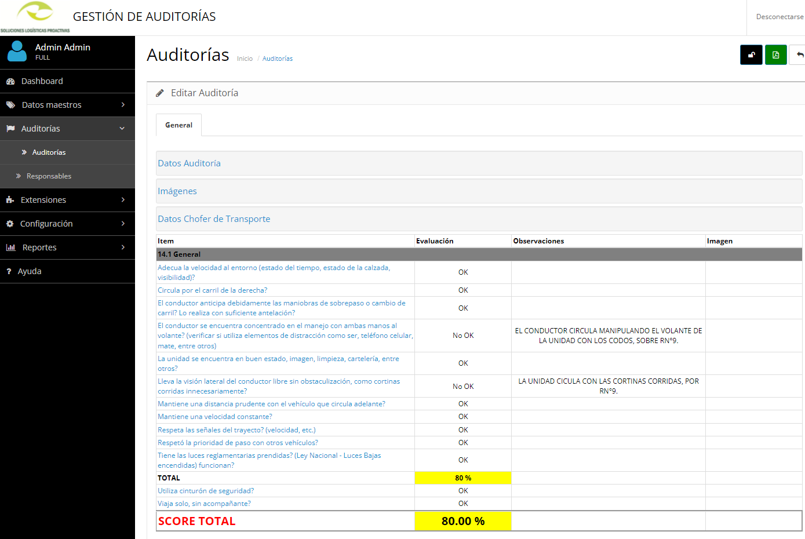Click the Inicio breadcrumb link
Screen dimensions: 805x539
pos(245,59)
